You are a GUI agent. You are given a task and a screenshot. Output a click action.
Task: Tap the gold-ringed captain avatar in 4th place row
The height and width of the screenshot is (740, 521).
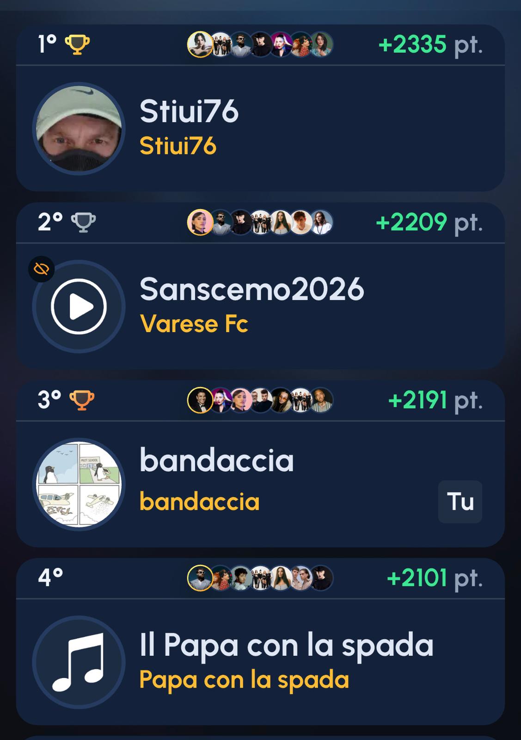[200, 578]
